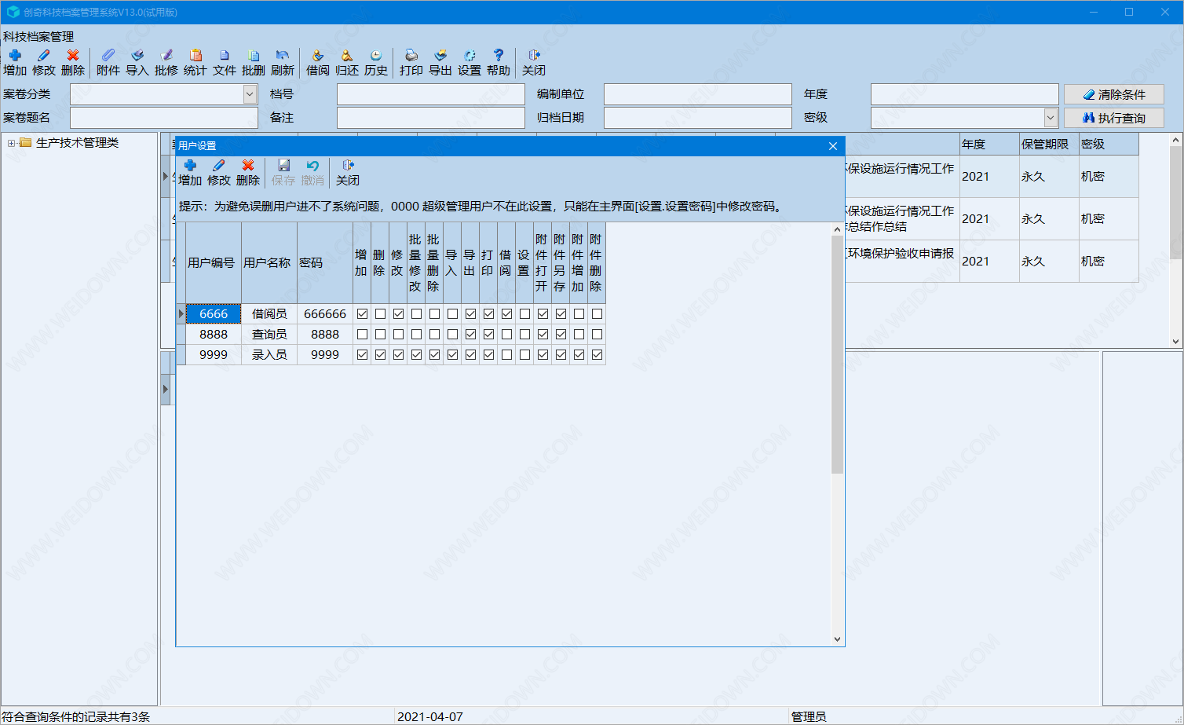Screen dimensions: 1184x725
Task: Click 删除 in the 用户设置 dialog toolbar
Action: click(248, 172)
